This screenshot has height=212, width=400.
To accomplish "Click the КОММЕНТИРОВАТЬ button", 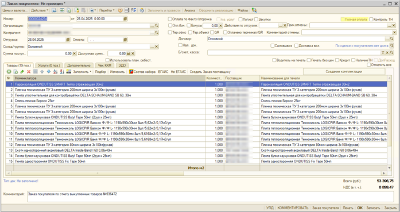I will pos(293,208).
